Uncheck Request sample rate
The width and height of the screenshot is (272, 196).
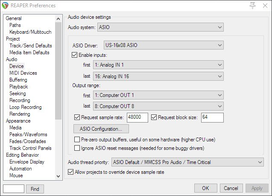point(77,117)
